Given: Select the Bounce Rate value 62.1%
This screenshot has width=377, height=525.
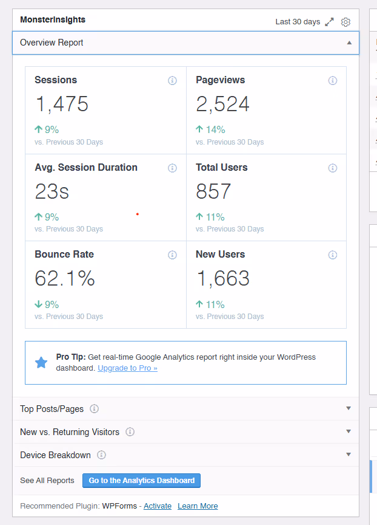Looking at the screenshot, I should pyautogui.click(x=65, y=278).
